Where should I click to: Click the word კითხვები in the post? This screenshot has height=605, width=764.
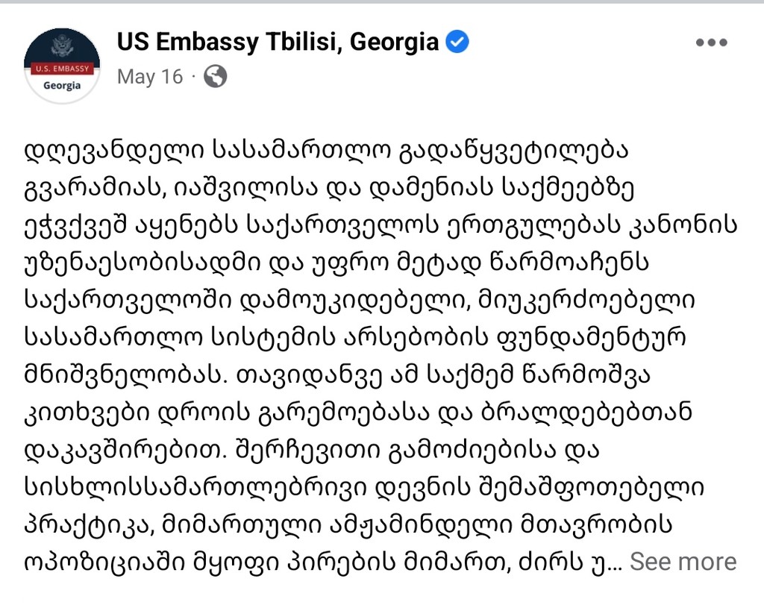[x=87, y=413]
